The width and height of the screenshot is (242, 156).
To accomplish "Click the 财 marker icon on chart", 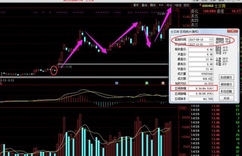I will 117,83.
